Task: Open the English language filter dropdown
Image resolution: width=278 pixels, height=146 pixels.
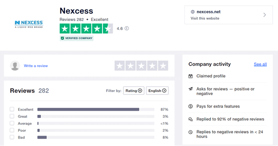Action: click(x=157, y=91)
